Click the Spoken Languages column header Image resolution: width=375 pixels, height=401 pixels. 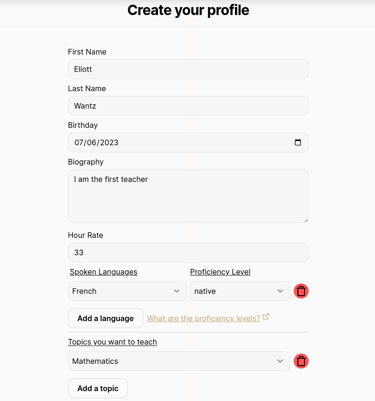pos(103,272)
